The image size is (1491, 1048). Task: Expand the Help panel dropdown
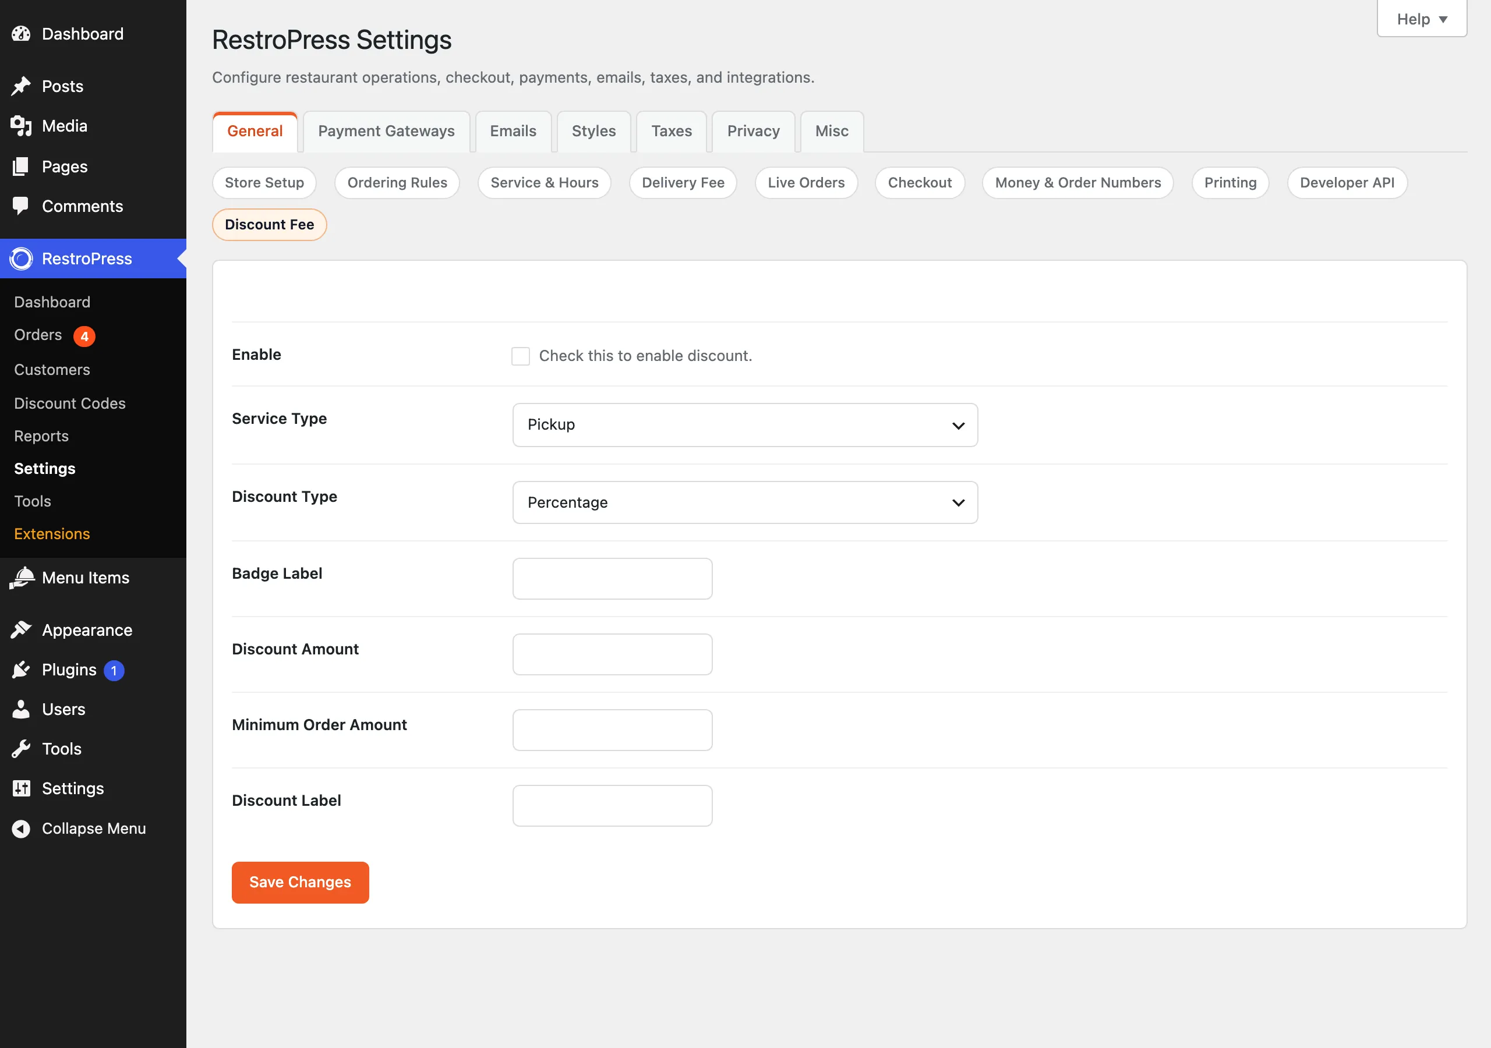(1422, 19)
